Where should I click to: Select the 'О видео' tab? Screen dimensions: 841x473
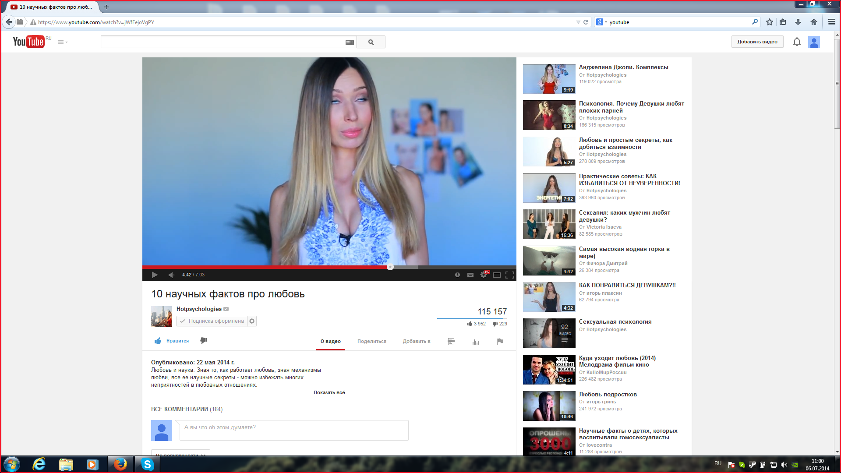331,341
